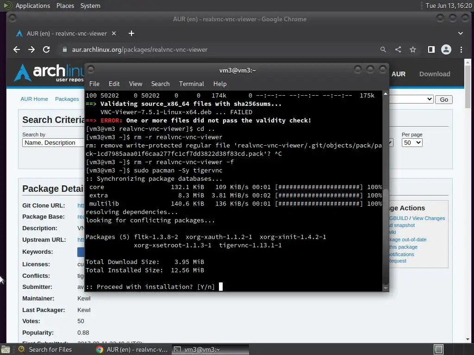Go forward in Chrome history
The width and height of the screenshot is (474, 355).
(x=31, y=49)
